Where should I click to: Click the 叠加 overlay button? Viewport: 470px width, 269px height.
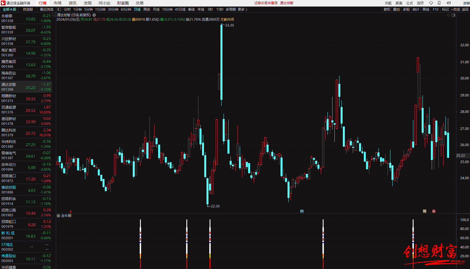tap(397, 9)
